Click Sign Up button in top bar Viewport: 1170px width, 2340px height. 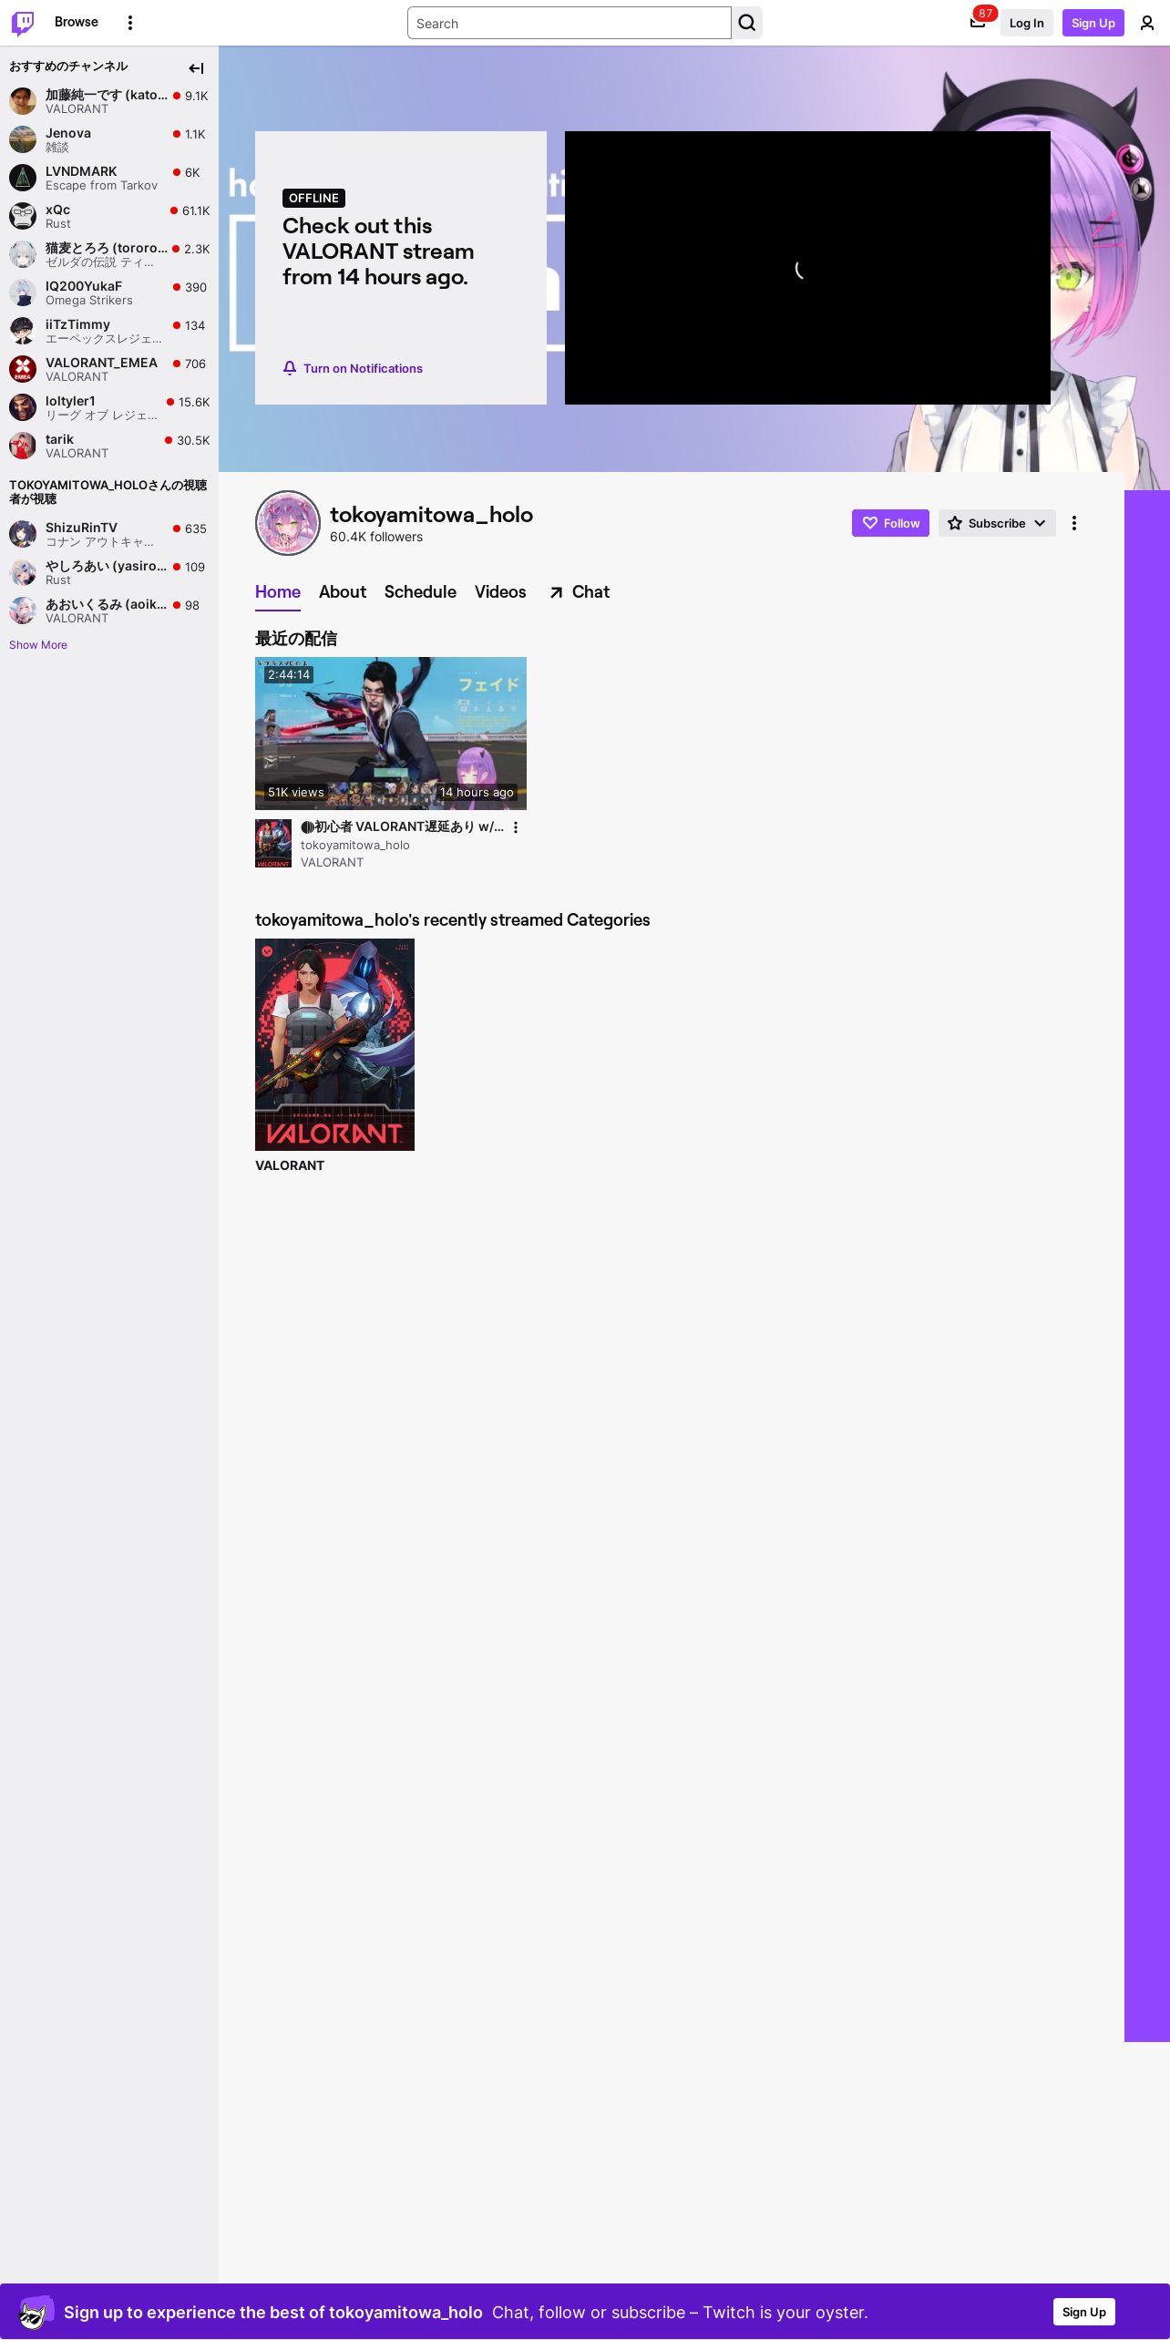(1093, 23)
